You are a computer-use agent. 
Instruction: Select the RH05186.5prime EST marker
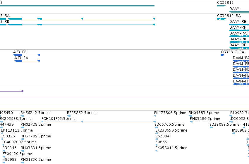coord(191,122)
